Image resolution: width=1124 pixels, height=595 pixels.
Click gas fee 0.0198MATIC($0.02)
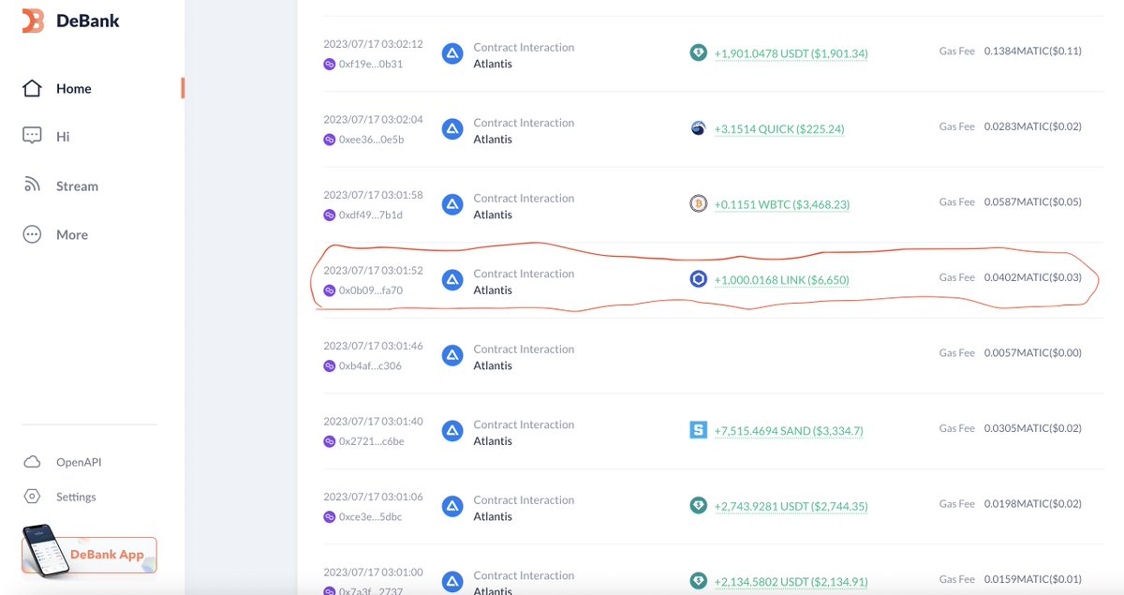click(x=1032, y=503)
